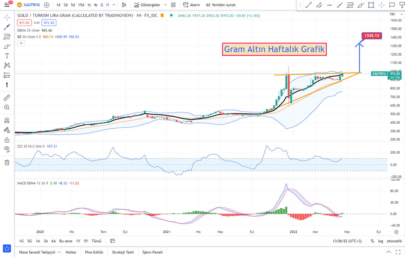Create an Alarm

(191, 5)
